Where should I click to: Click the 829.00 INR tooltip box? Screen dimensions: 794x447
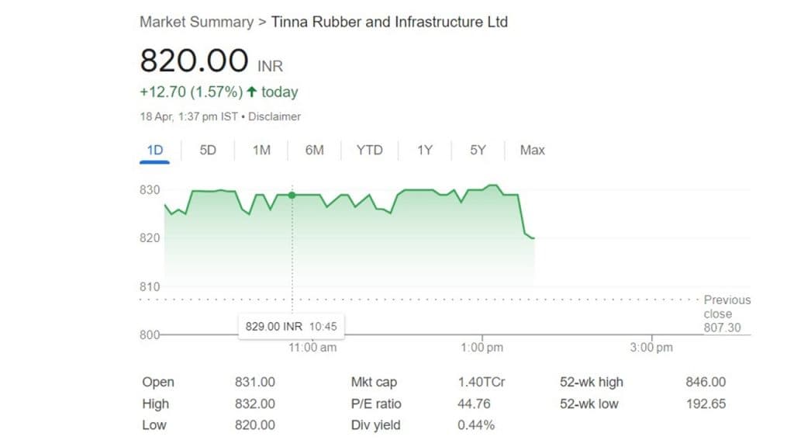click(292, 326)
